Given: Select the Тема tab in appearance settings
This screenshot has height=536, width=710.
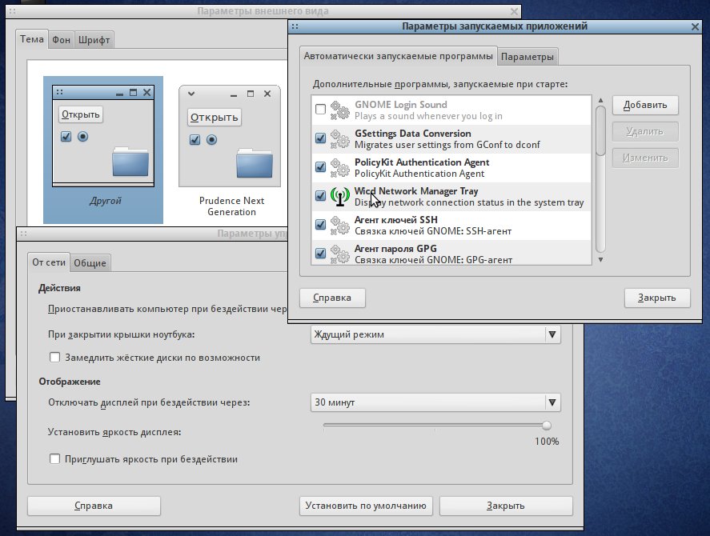Looking at the screenshot, I should tap(32, 39).
